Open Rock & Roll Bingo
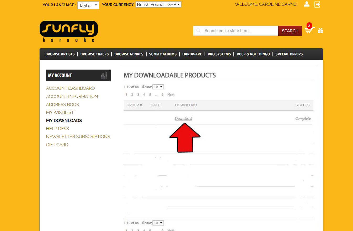The image size is (353, 231). [x=253, y=54]
